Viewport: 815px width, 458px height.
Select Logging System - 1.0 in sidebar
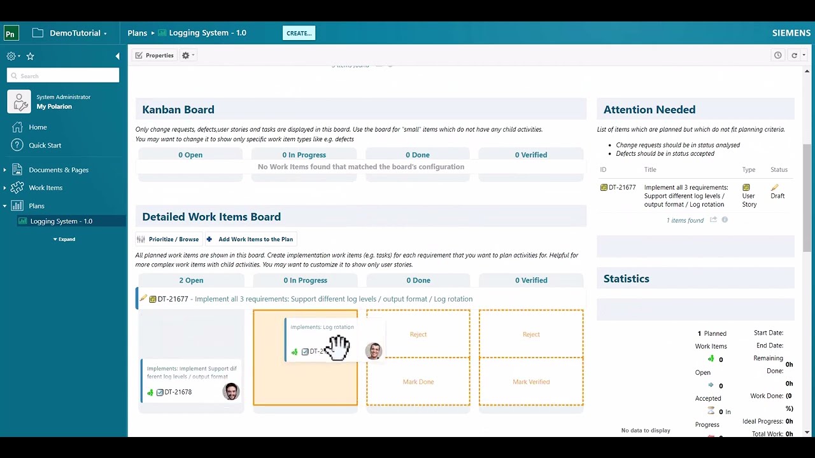(62, 221)
